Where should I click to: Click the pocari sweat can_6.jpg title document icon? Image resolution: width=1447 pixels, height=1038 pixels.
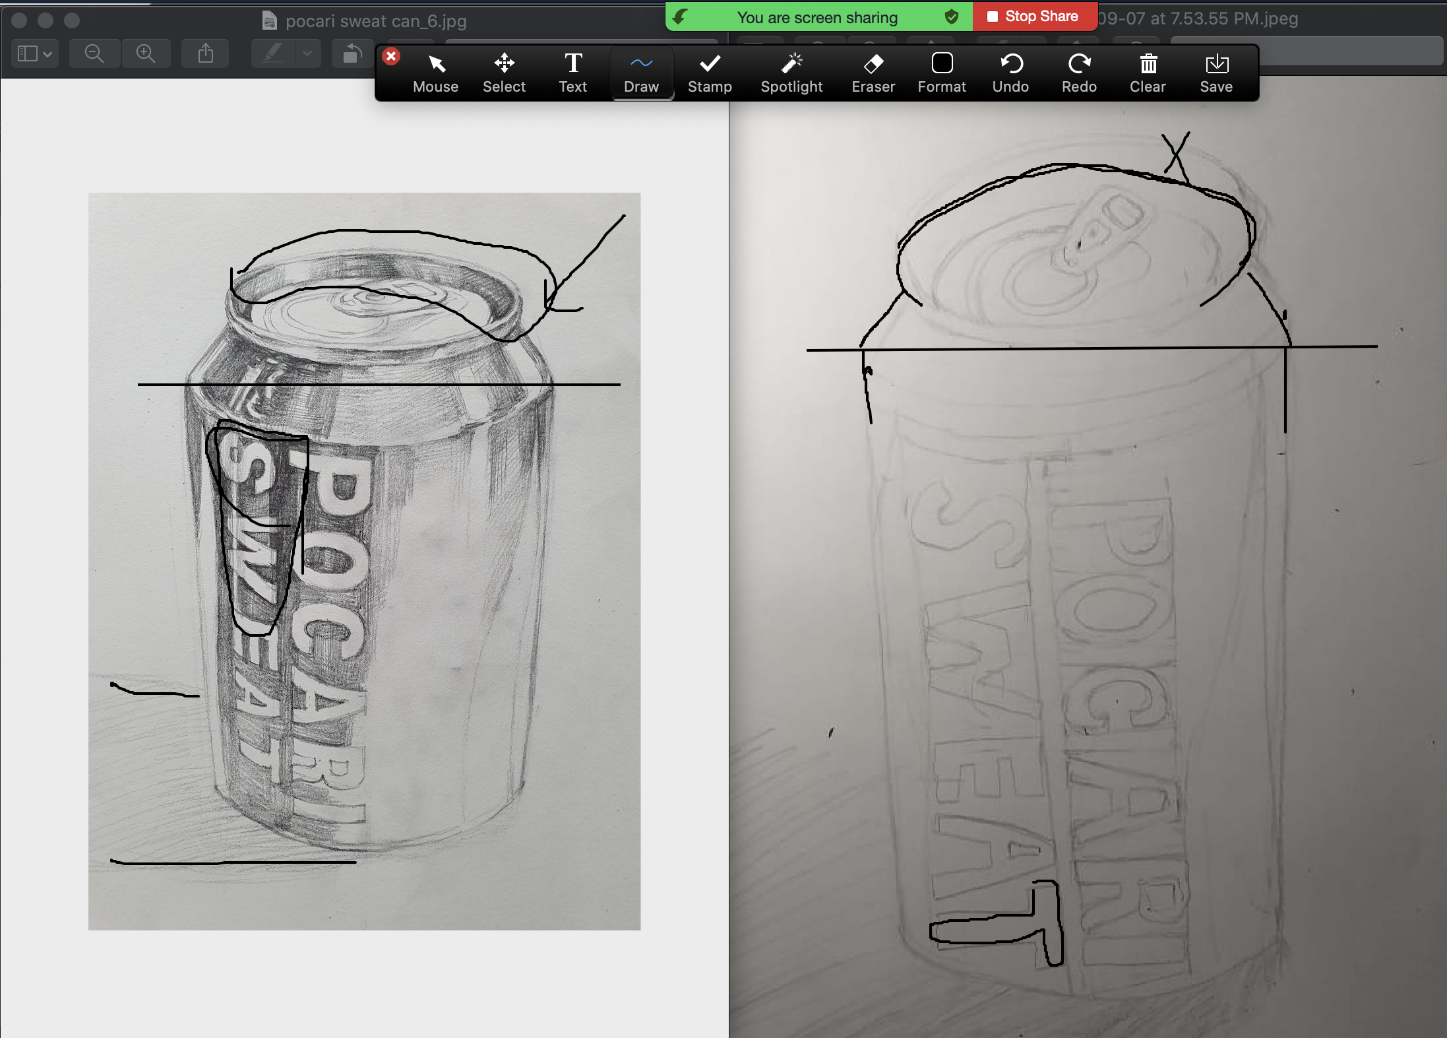point(269,20)
